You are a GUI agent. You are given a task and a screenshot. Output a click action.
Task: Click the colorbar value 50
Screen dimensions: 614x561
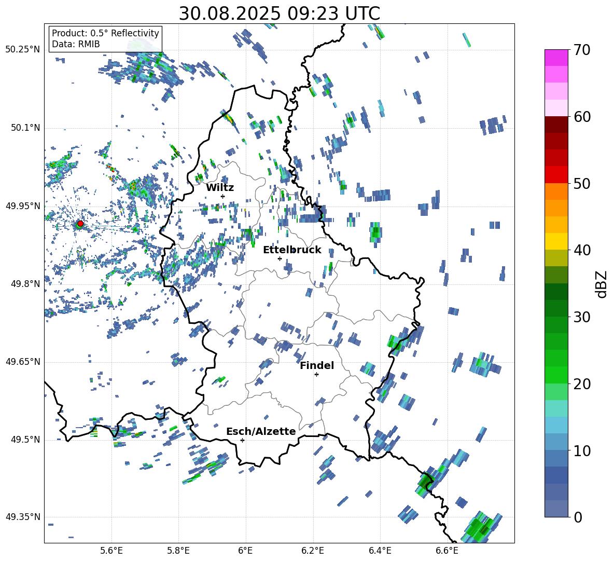tap(582, 183)
